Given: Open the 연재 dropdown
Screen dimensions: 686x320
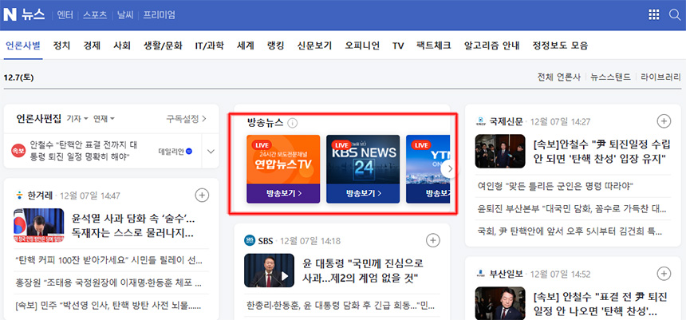Looking at the screenshot, I should click(x=104, y=119).
